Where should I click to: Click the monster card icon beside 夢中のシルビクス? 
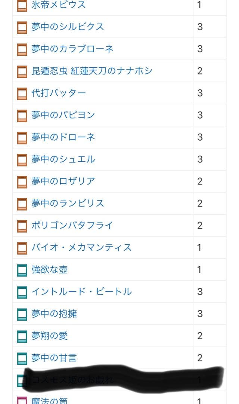tap(22, 27)
